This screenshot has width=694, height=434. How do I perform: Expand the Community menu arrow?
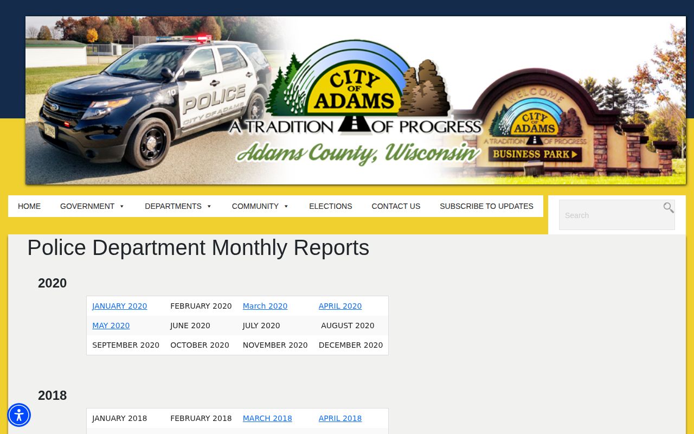[286, 206]
